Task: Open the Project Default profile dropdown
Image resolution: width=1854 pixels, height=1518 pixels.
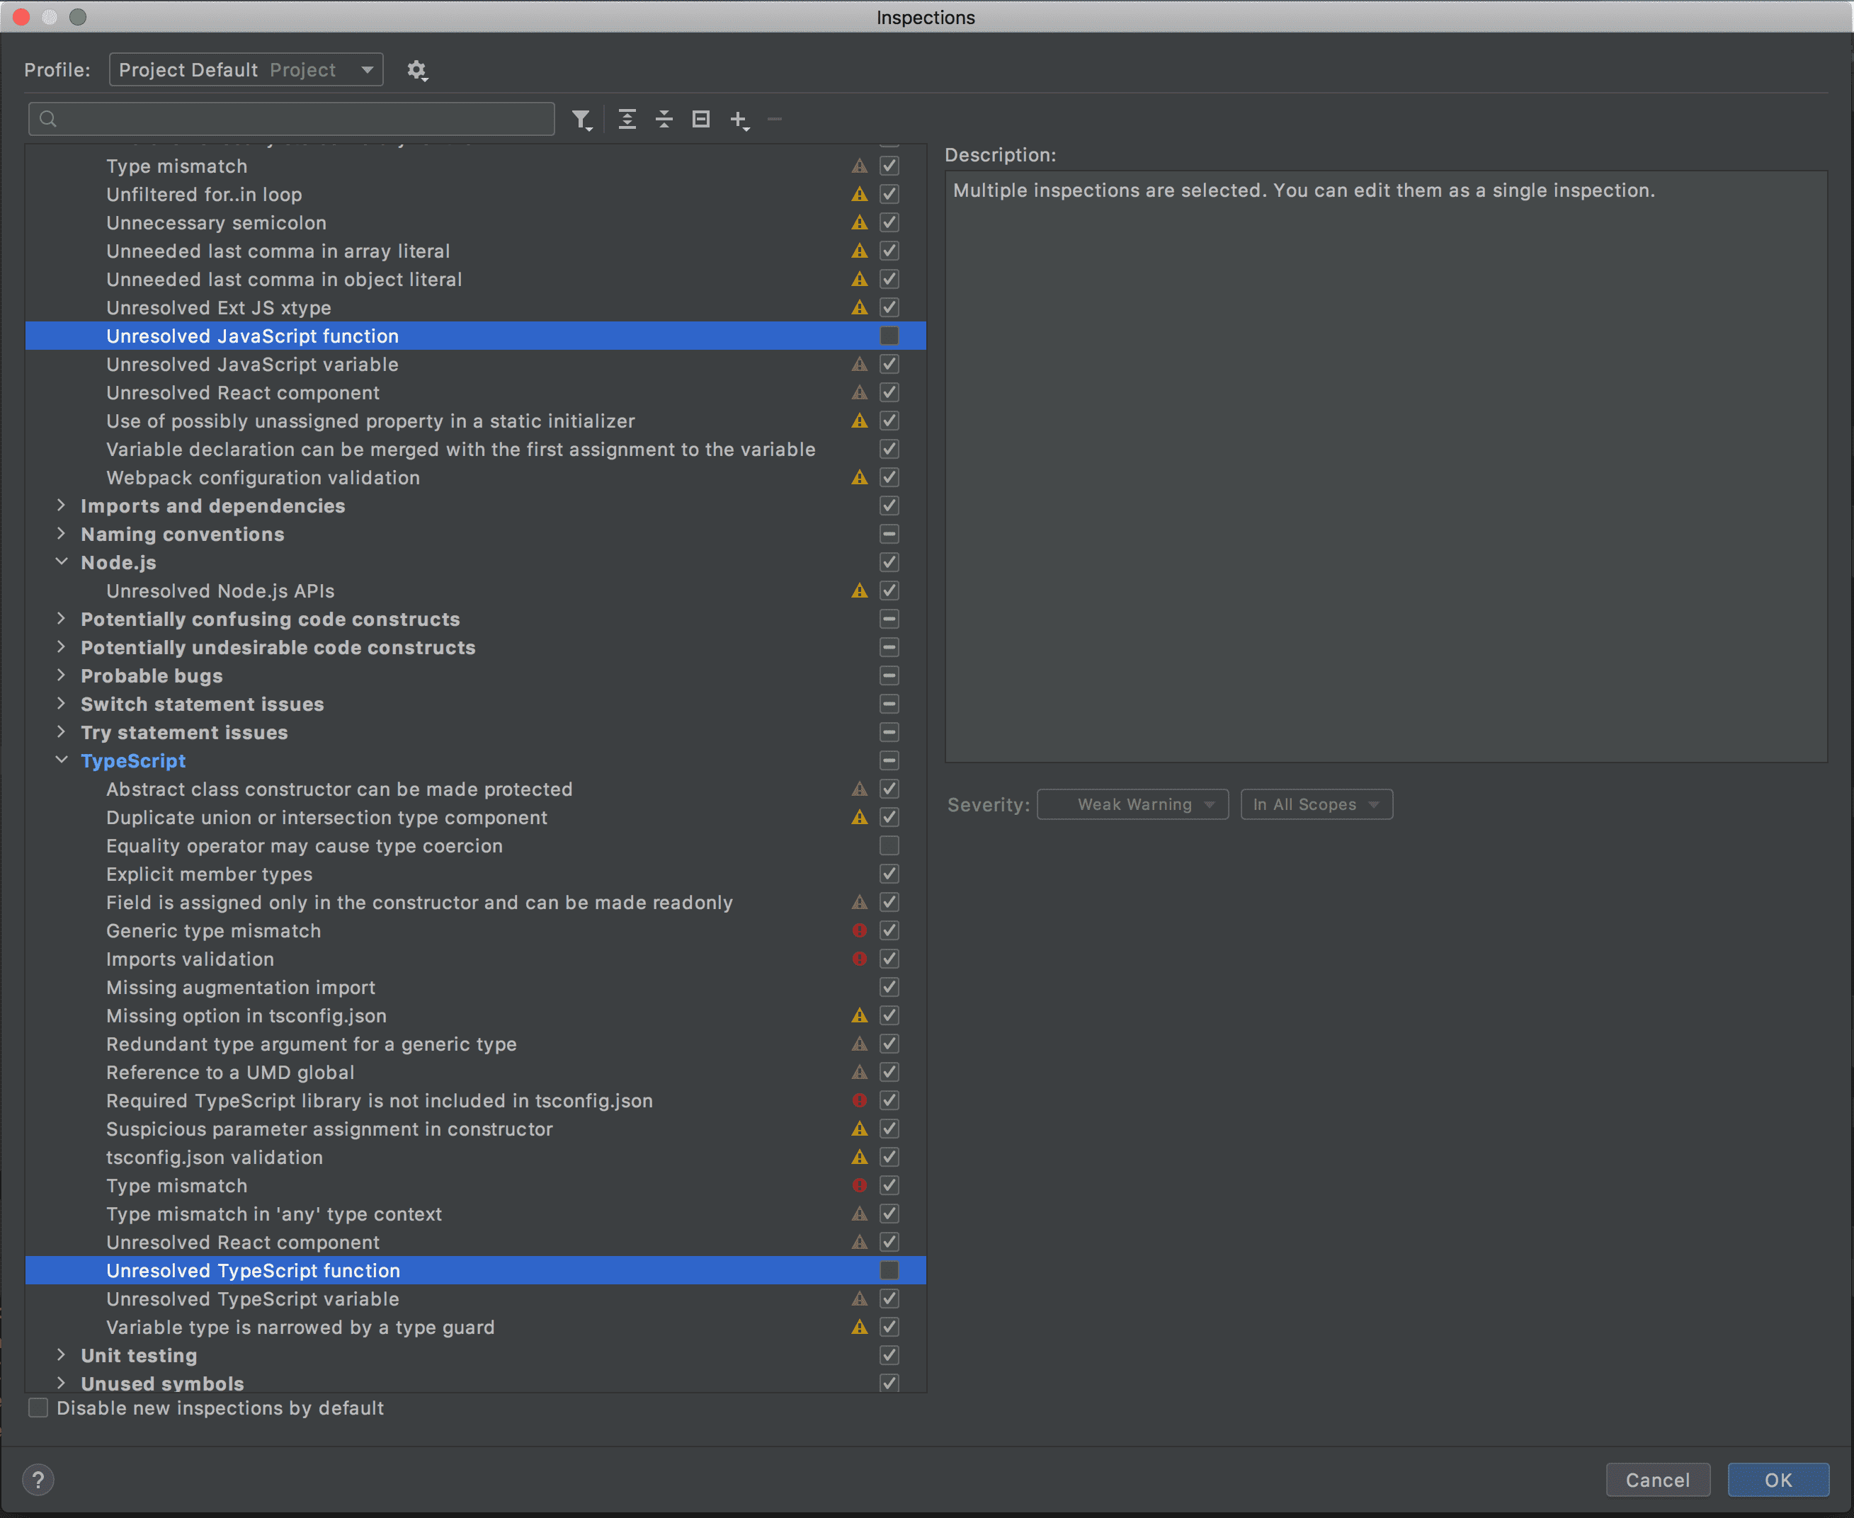Action: (x=246, y=70)
